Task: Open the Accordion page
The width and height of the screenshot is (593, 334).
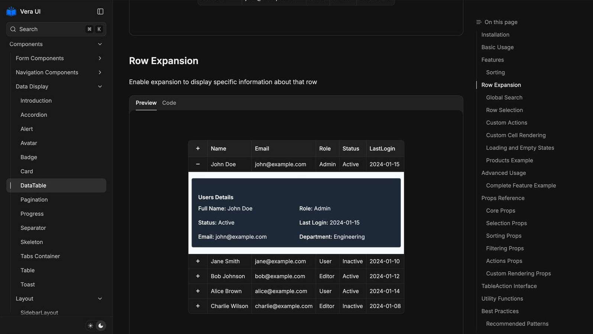Action: point(34,115)
